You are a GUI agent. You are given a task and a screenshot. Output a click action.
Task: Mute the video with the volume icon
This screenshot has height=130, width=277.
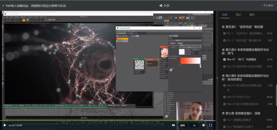pos(173,125)
